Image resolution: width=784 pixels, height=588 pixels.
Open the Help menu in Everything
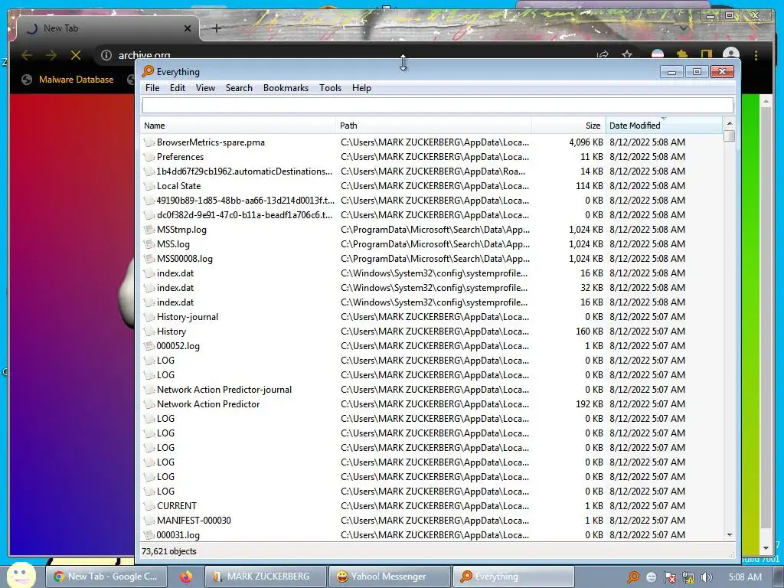tap(361, 88)
